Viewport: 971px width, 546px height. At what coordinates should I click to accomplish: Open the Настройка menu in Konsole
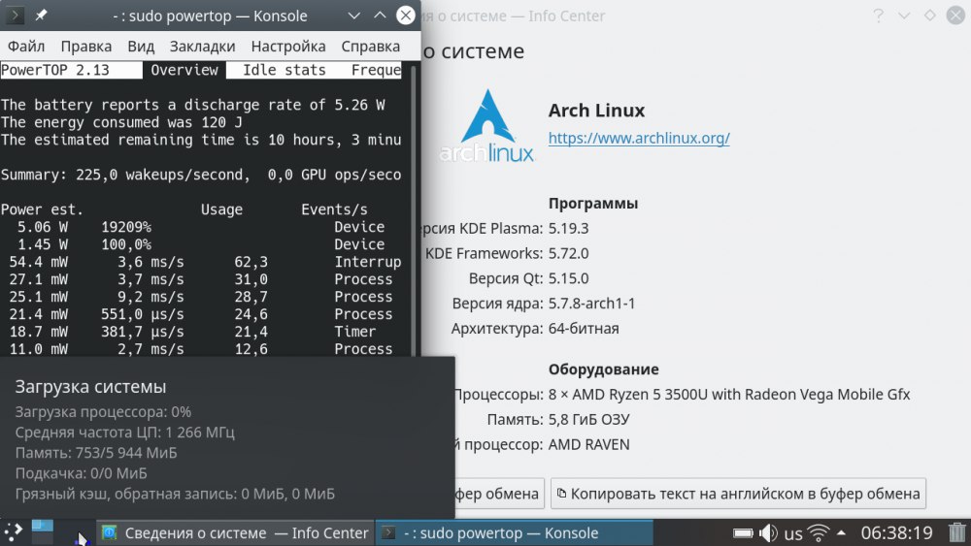tap(288, 47)
